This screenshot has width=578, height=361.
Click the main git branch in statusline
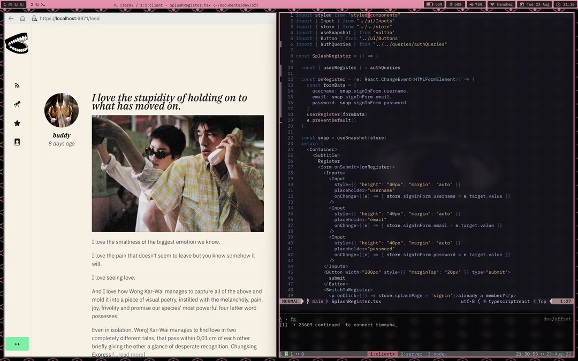click(315, 301)
